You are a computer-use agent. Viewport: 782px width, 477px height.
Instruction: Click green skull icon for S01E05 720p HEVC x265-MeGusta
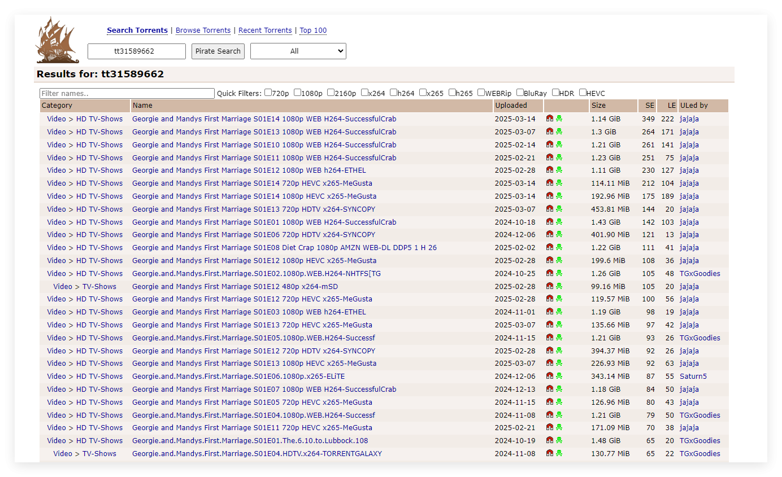tap(559, 402)
